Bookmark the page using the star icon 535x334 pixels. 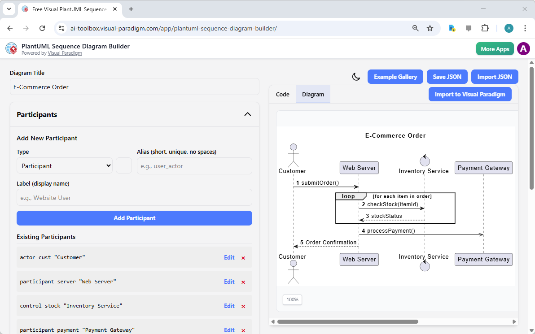click(430, 28)
